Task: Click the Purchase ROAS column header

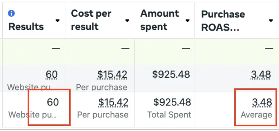Action: (x=223, y=21)
